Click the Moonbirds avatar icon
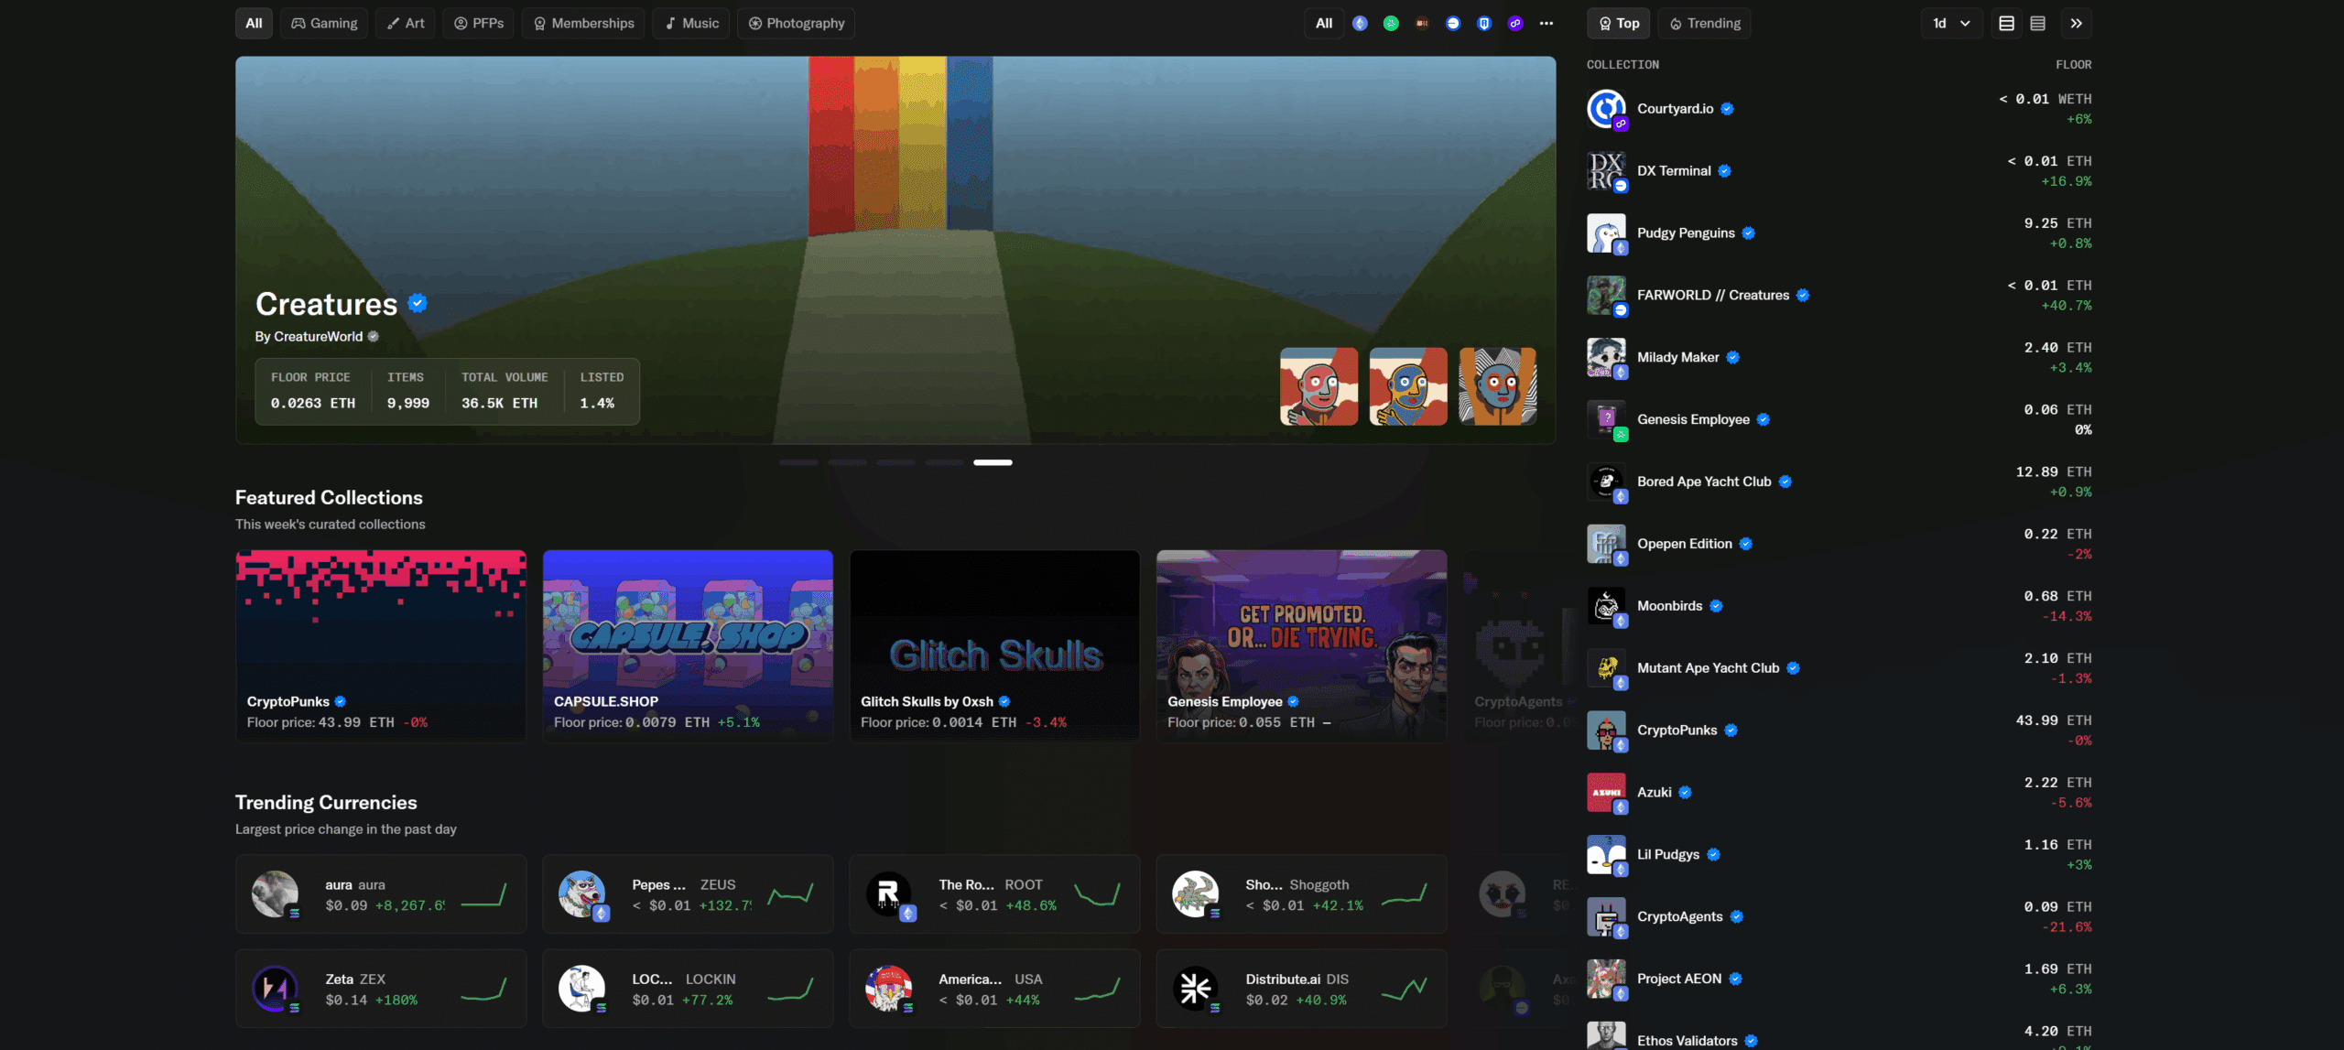Screen dimensions: 2344x1050 (1606, 606)
